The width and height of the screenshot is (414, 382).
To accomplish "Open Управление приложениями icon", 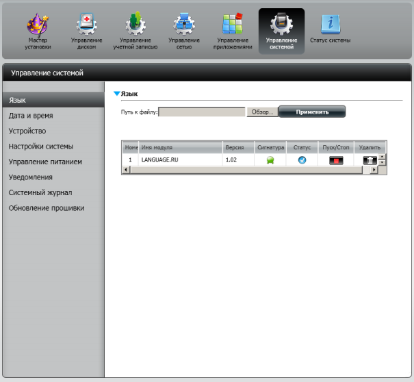I will click(233, 24).
